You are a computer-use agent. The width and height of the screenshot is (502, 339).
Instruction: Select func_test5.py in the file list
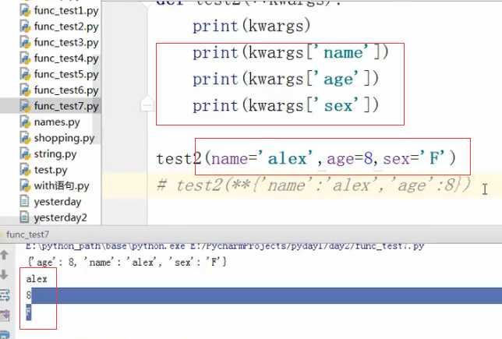pos(66,75)
